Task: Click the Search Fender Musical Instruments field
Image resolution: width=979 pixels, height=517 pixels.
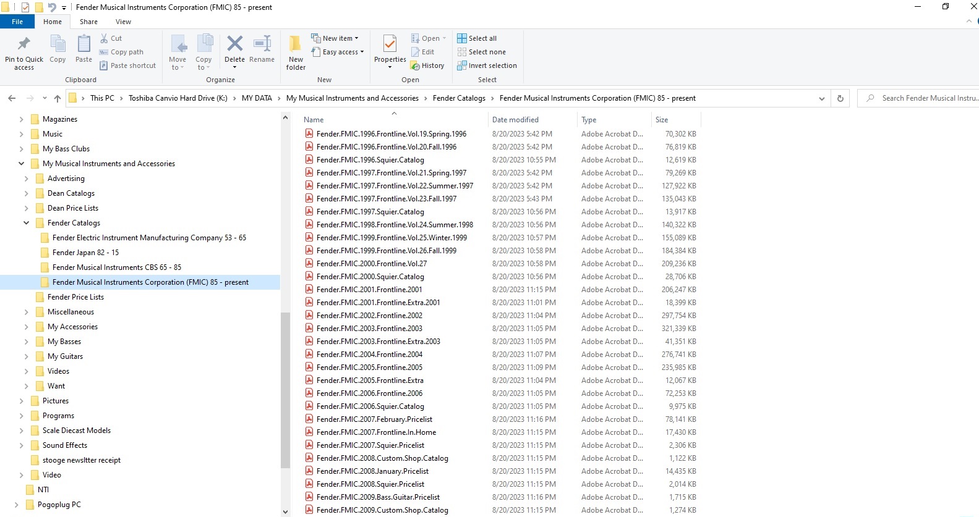Action: tap(924, 98)
